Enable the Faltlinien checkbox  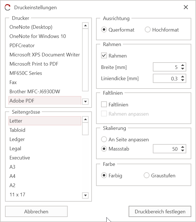[104, 104]
